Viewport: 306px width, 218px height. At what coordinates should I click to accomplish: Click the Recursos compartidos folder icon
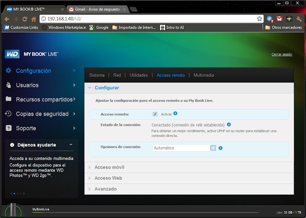pos(8,99)
